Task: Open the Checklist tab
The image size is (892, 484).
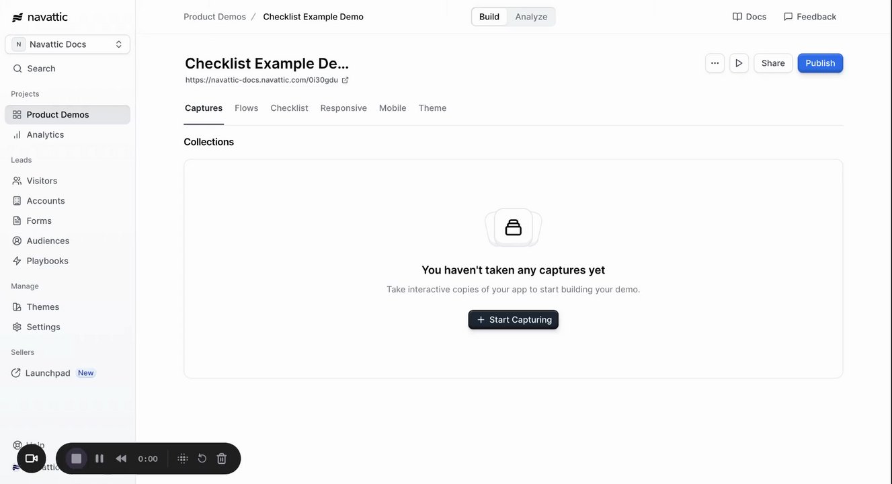Action: pyautogui.click(x=289, y=108)
